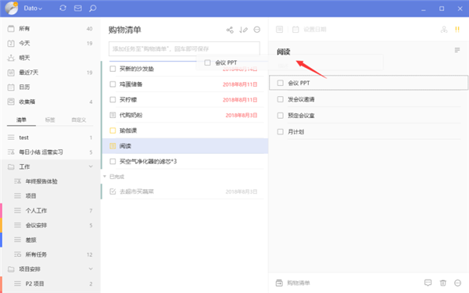Open the user avatar profile

pyautogui.click(x=12, y=8)
